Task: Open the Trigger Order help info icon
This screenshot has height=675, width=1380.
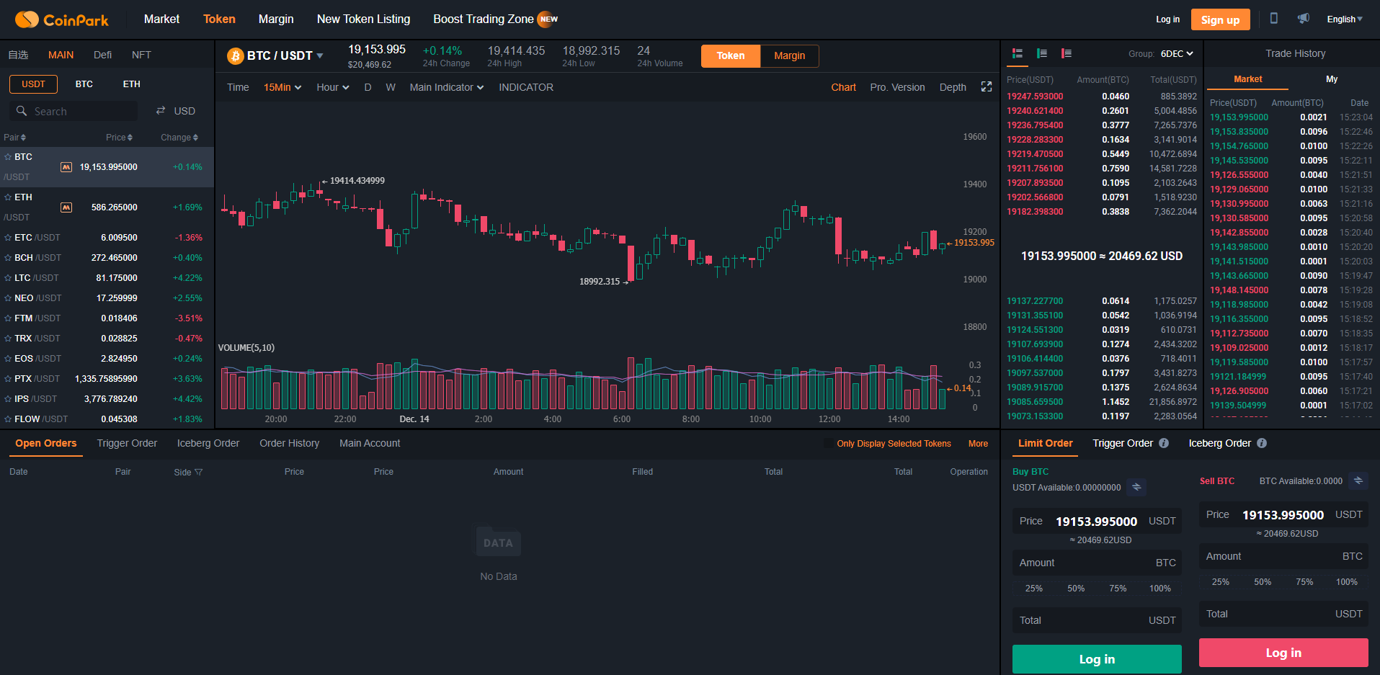Action: pyautogui.click(x=1164, y=443)
